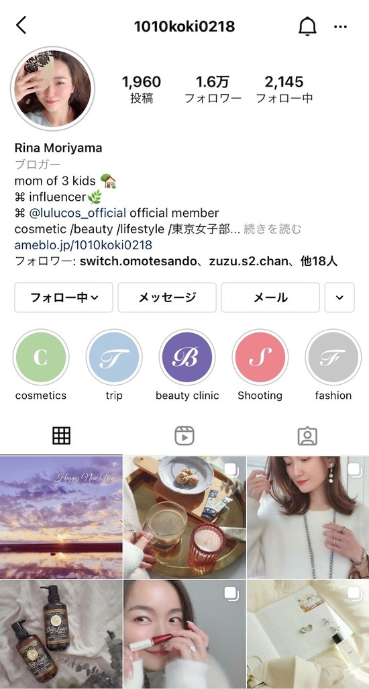The width and height of the screenshot is (369, 689).
Task: Open the beauty clinic highlight
Action: (187, 357)
